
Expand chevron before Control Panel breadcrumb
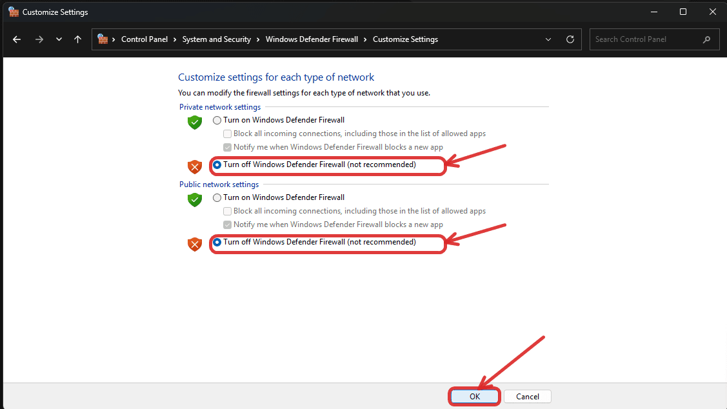click(114, 39)
